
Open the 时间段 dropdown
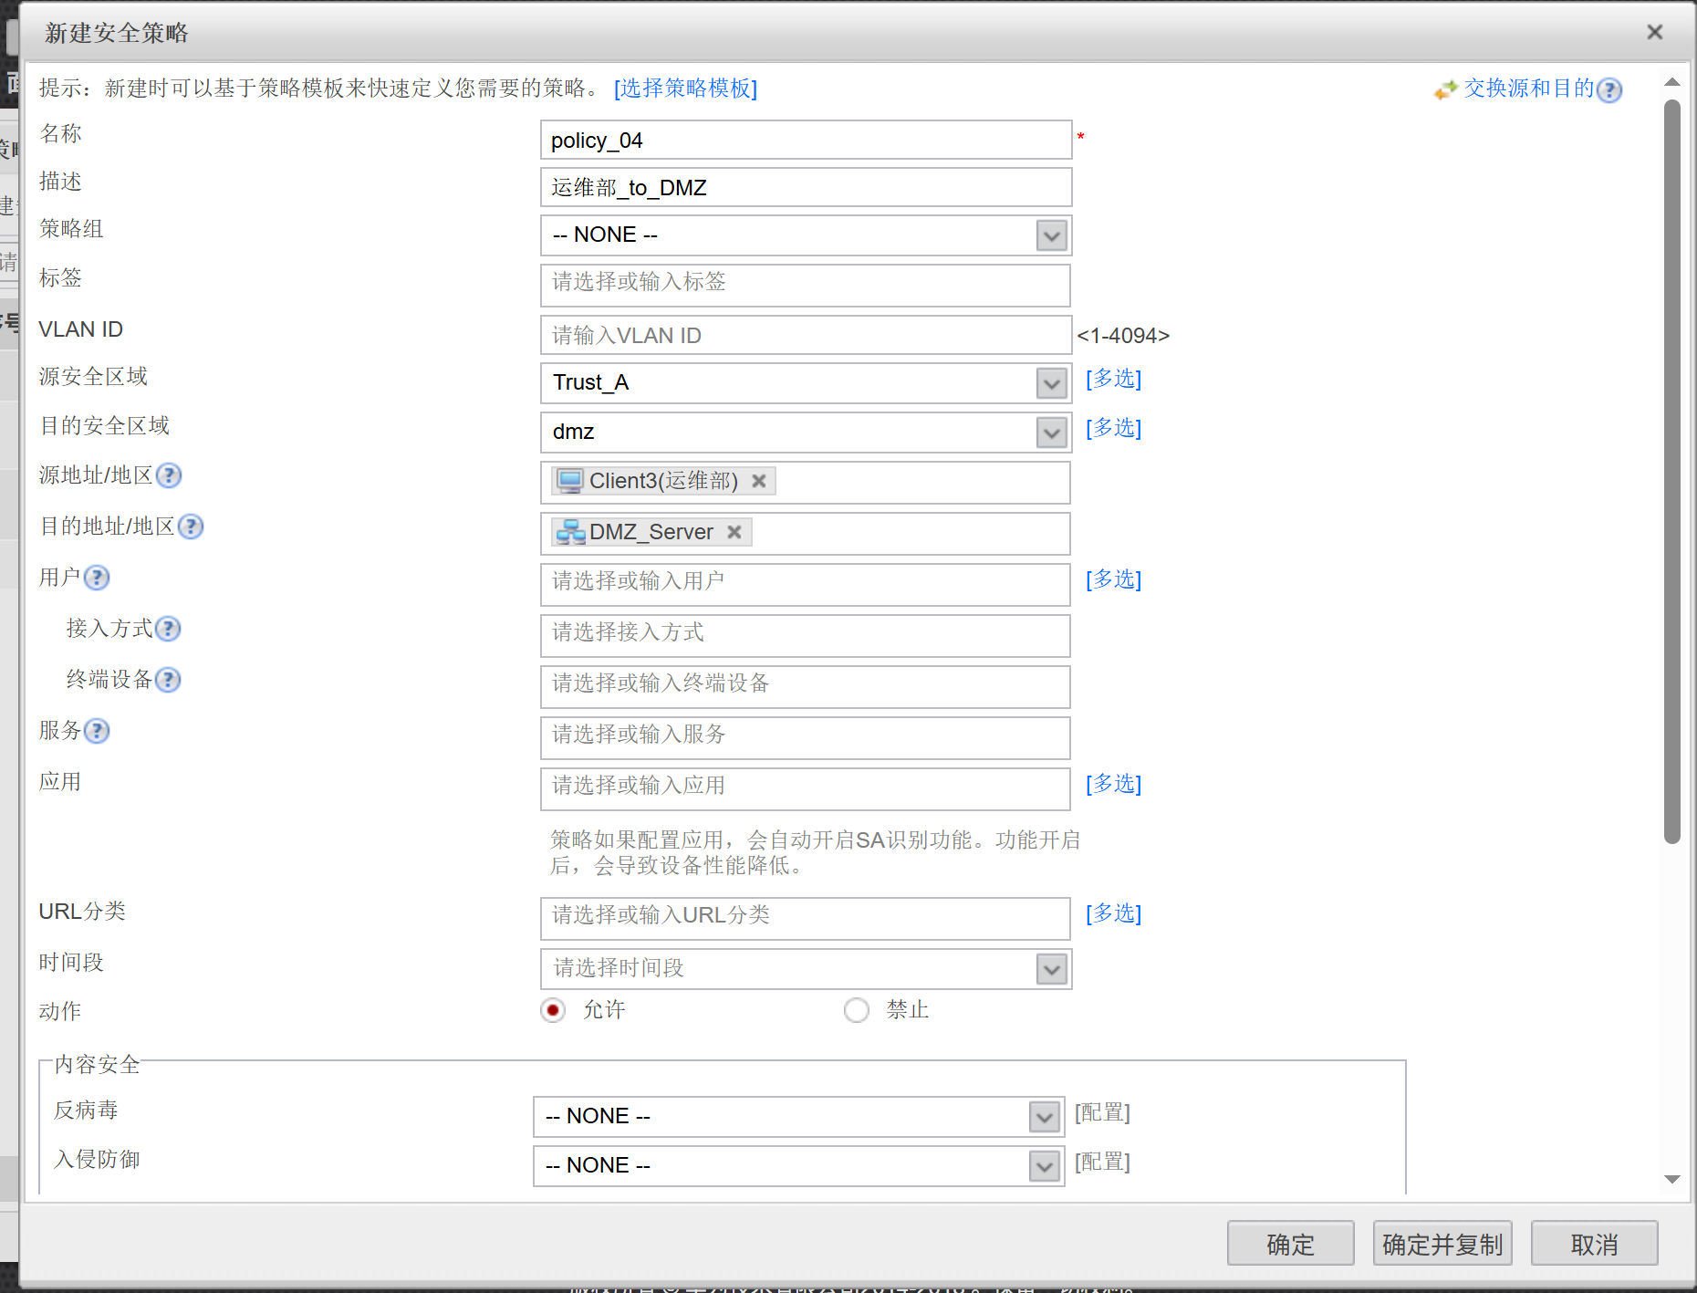(x=1051, y=969)
